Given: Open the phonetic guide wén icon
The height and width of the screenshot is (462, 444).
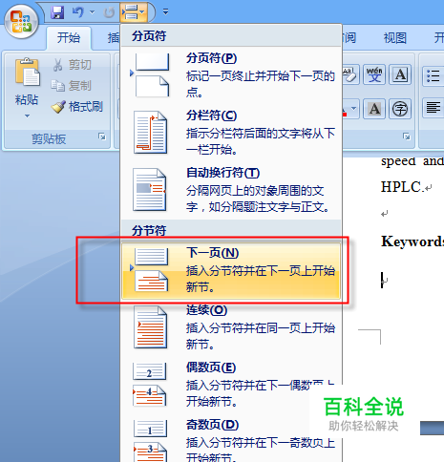Looking at the screenshot, I should point(374,75).
